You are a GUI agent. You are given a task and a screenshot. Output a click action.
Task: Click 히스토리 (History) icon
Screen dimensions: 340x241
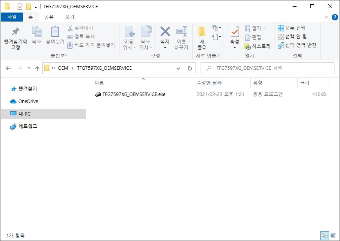257,46
